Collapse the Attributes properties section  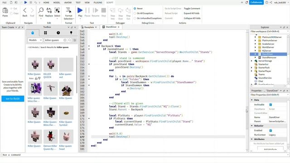252,139
